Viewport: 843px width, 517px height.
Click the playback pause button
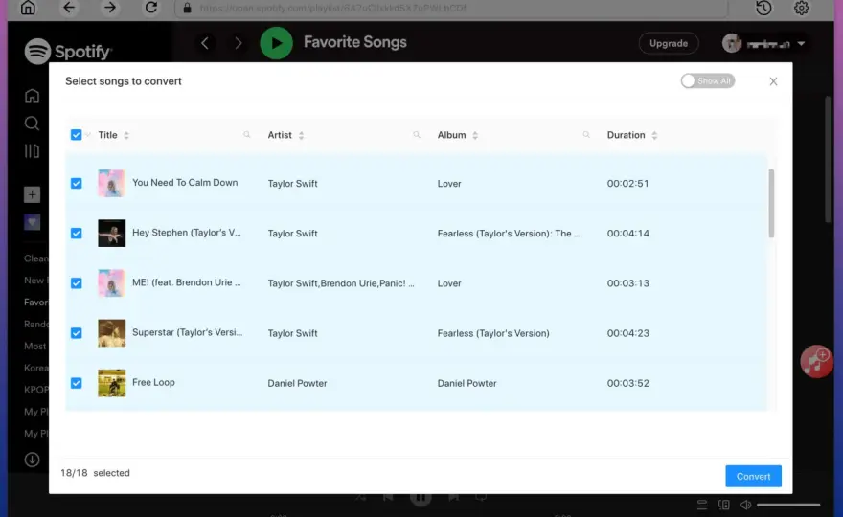tap(421, 497)
